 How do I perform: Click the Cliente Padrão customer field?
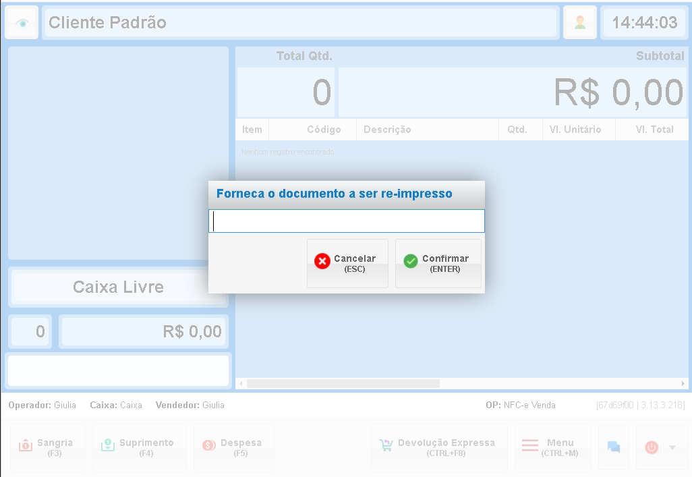(301, 22)
